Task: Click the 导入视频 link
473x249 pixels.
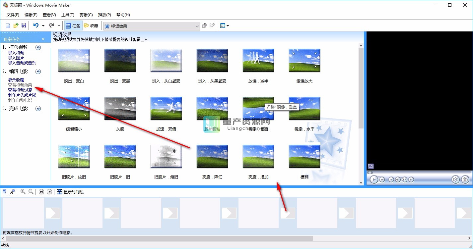Action: coord(16,53)
